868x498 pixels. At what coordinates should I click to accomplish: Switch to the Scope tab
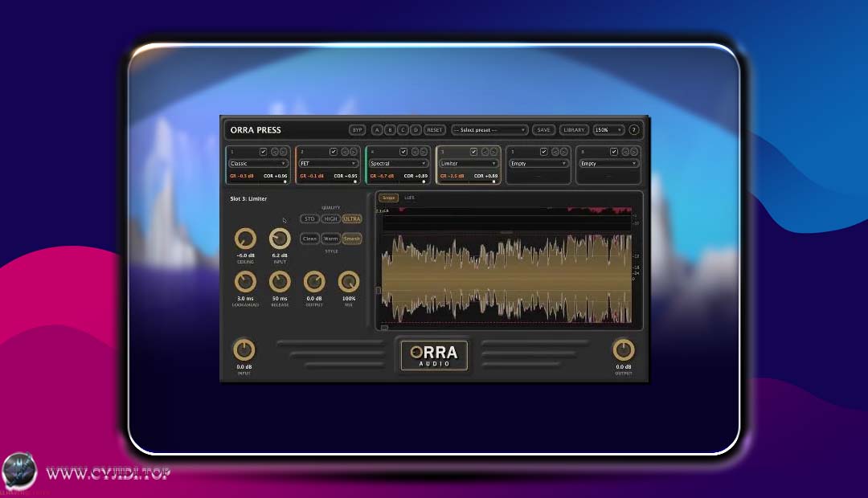tap(389, 198)
